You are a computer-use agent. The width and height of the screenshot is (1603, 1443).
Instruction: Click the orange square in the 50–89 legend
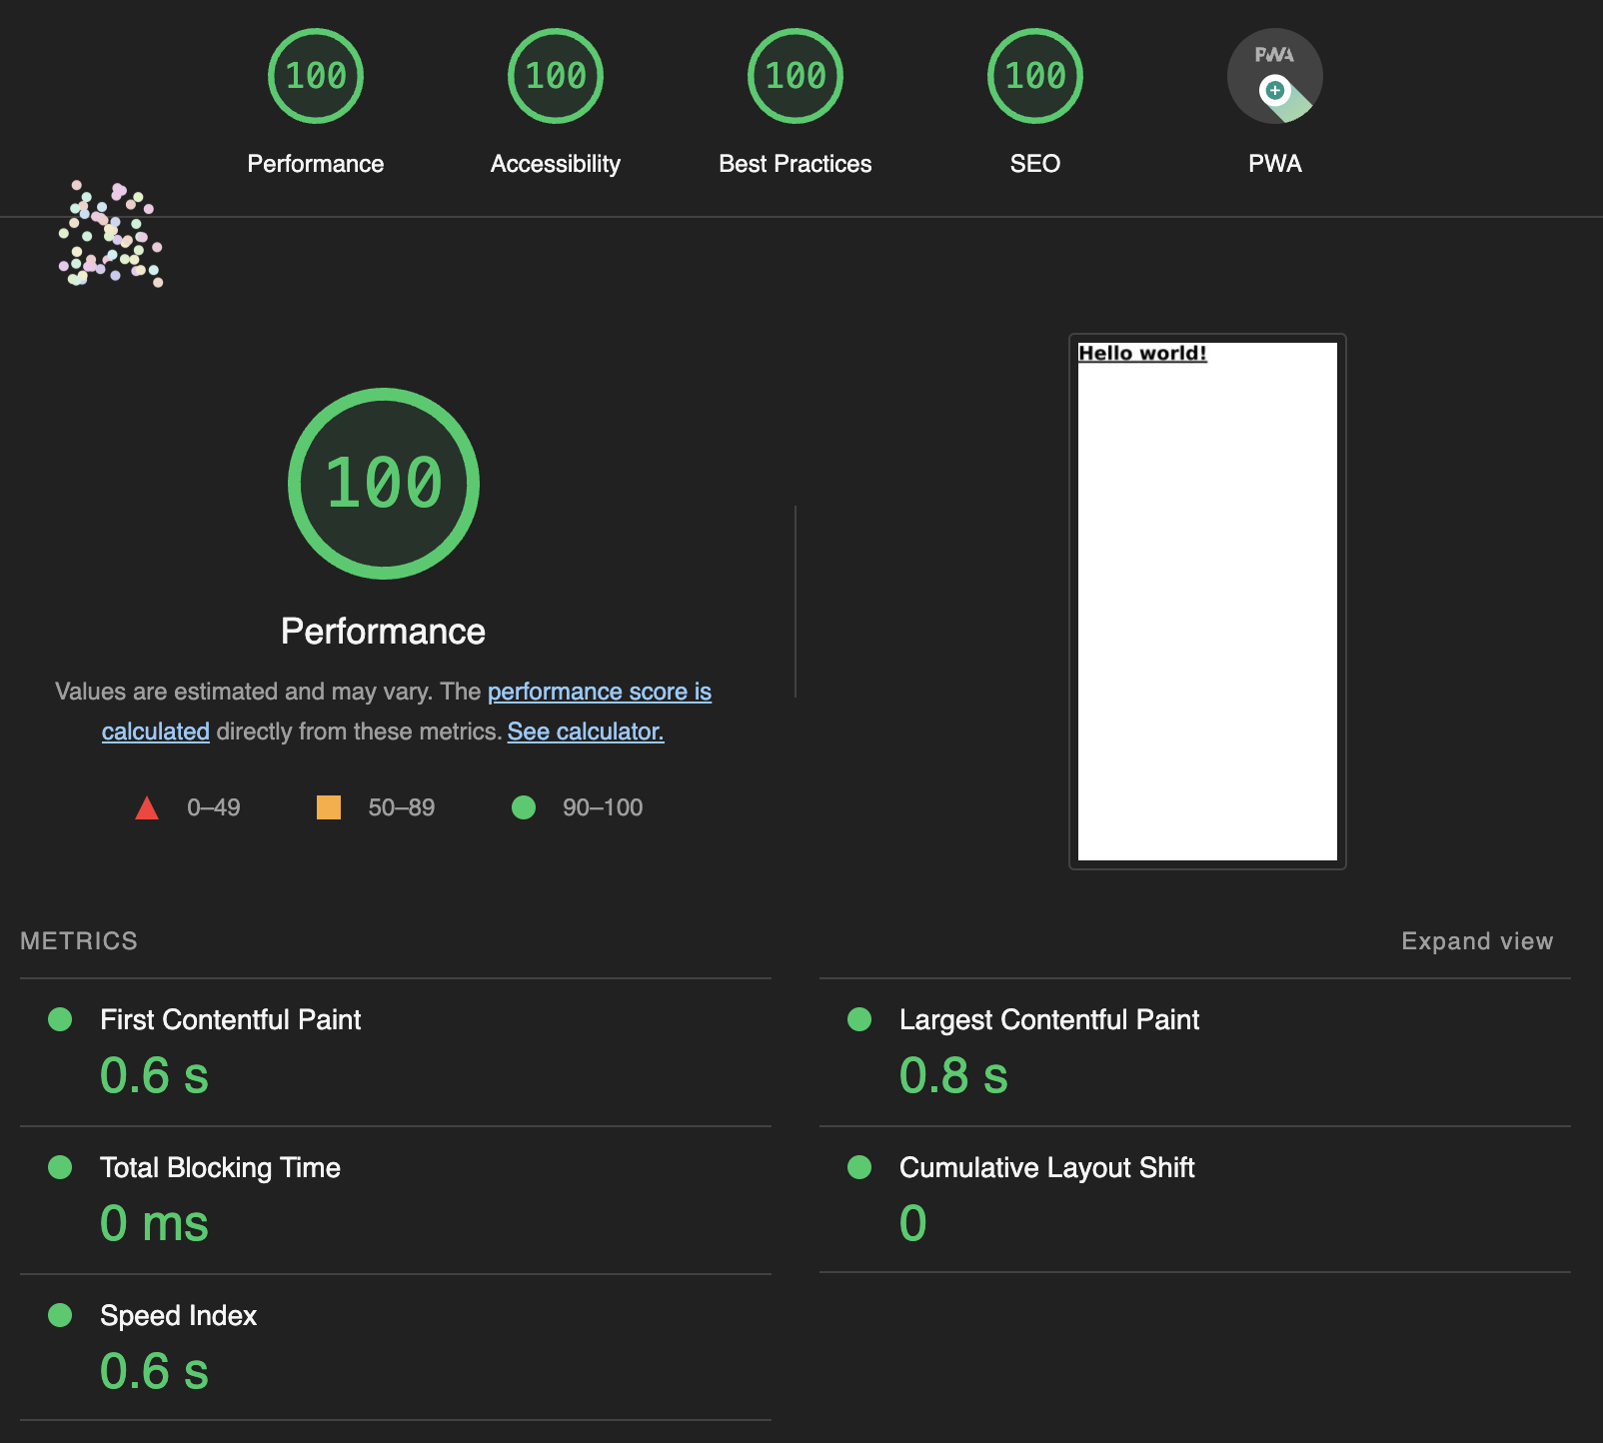[329, 806]
